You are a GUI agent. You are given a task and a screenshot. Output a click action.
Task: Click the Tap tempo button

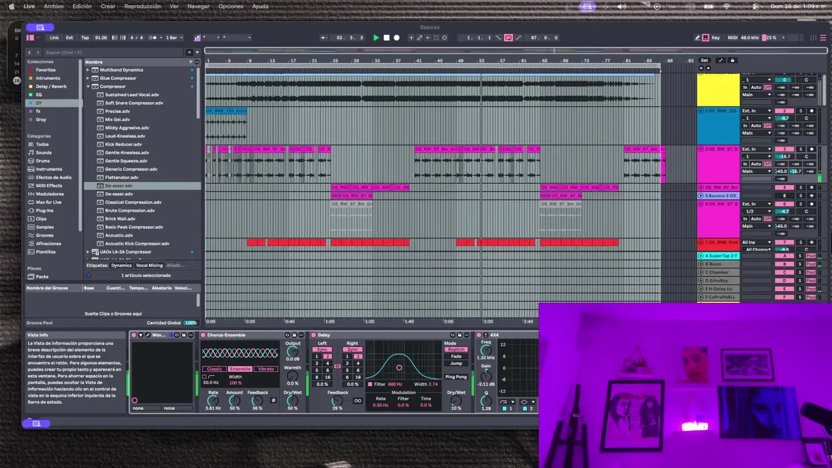point(84,37)
